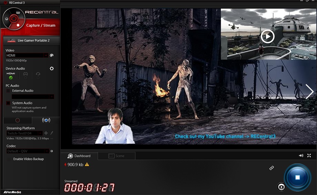Select the Live Gamer Portable 2 device
317x195 pixels.
click(32, 40)
